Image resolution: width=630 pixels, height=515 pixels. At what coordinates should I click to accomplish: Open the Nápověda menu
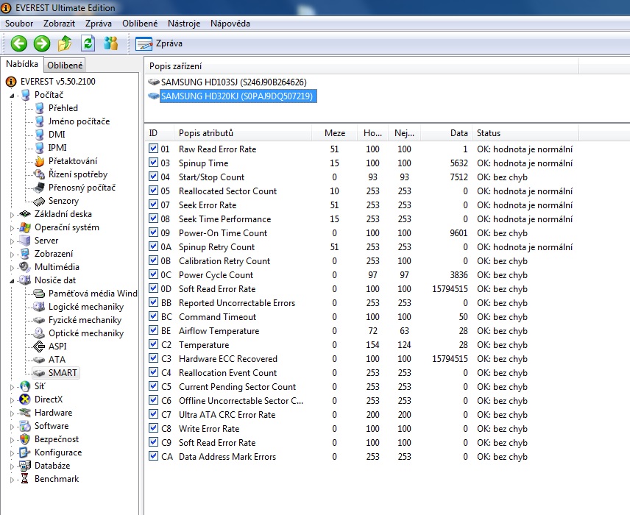point(230,24)
